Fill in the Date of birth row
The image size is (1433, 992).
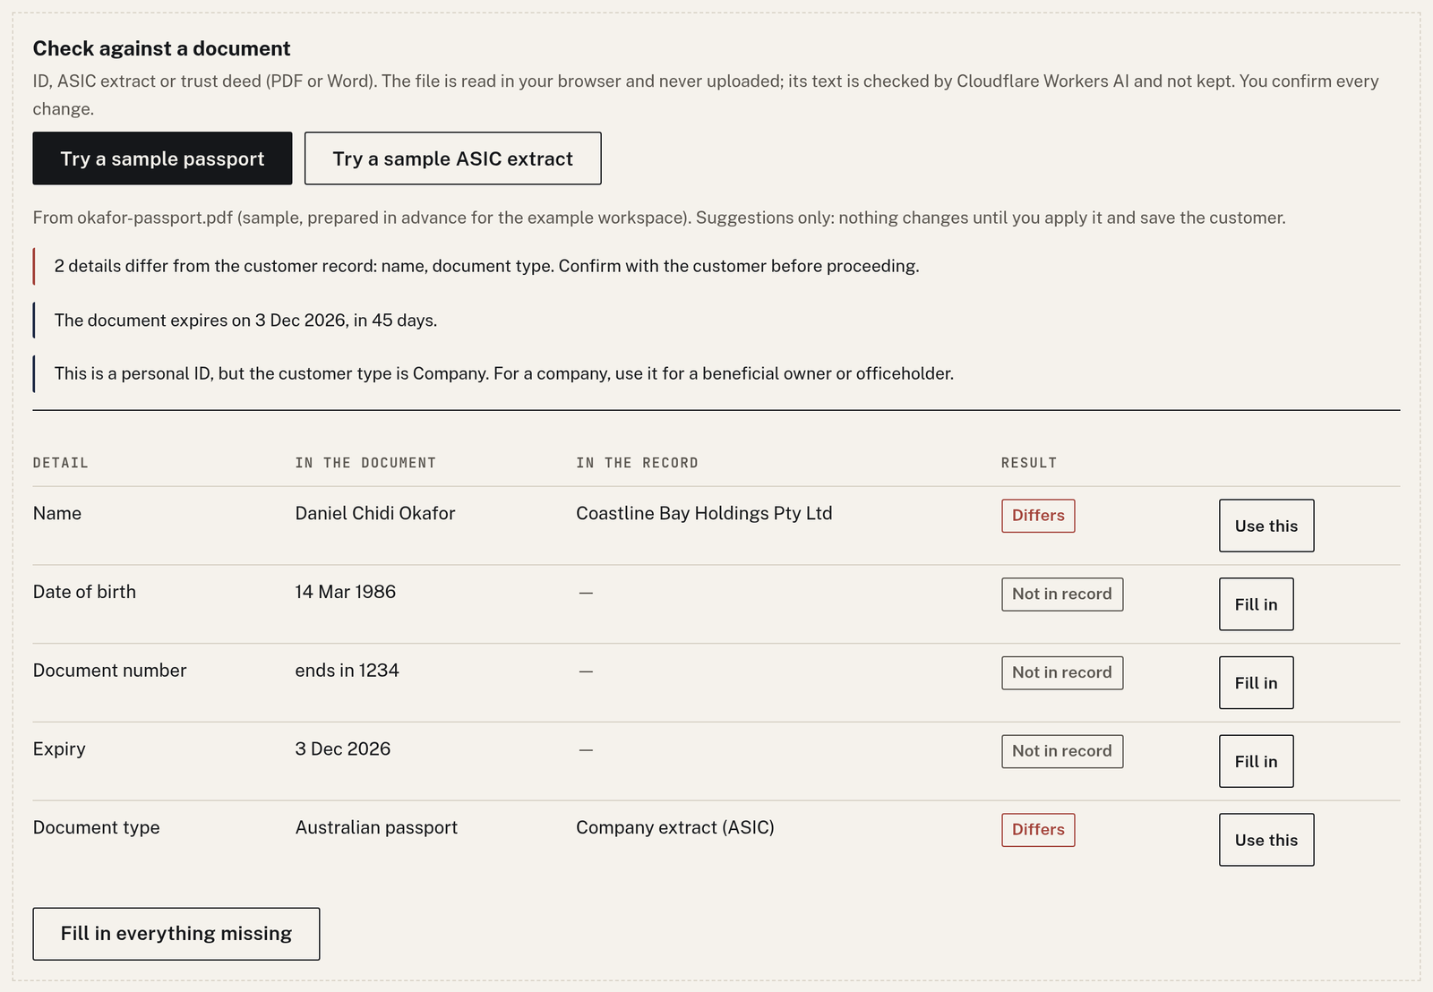point(1256,604)
